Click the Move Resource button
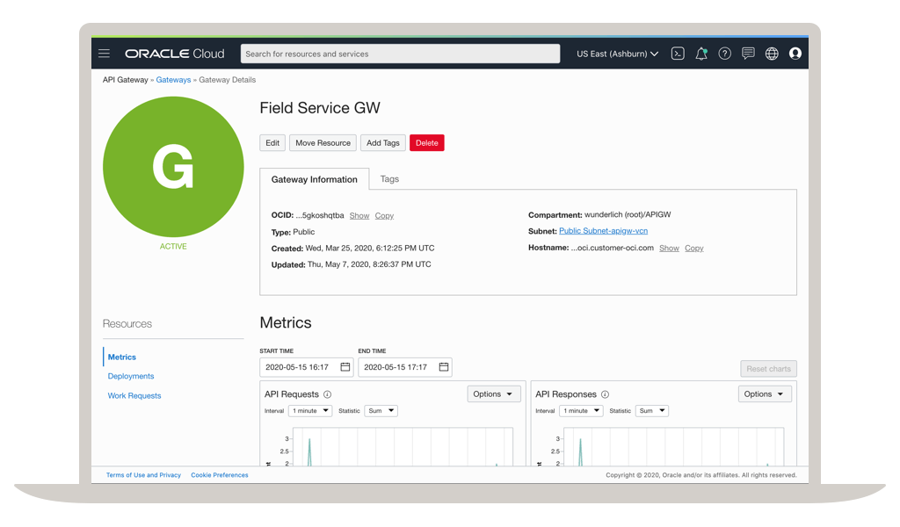Image resolution: width=900 pixels, height=527 pixels. pos(323,143)
